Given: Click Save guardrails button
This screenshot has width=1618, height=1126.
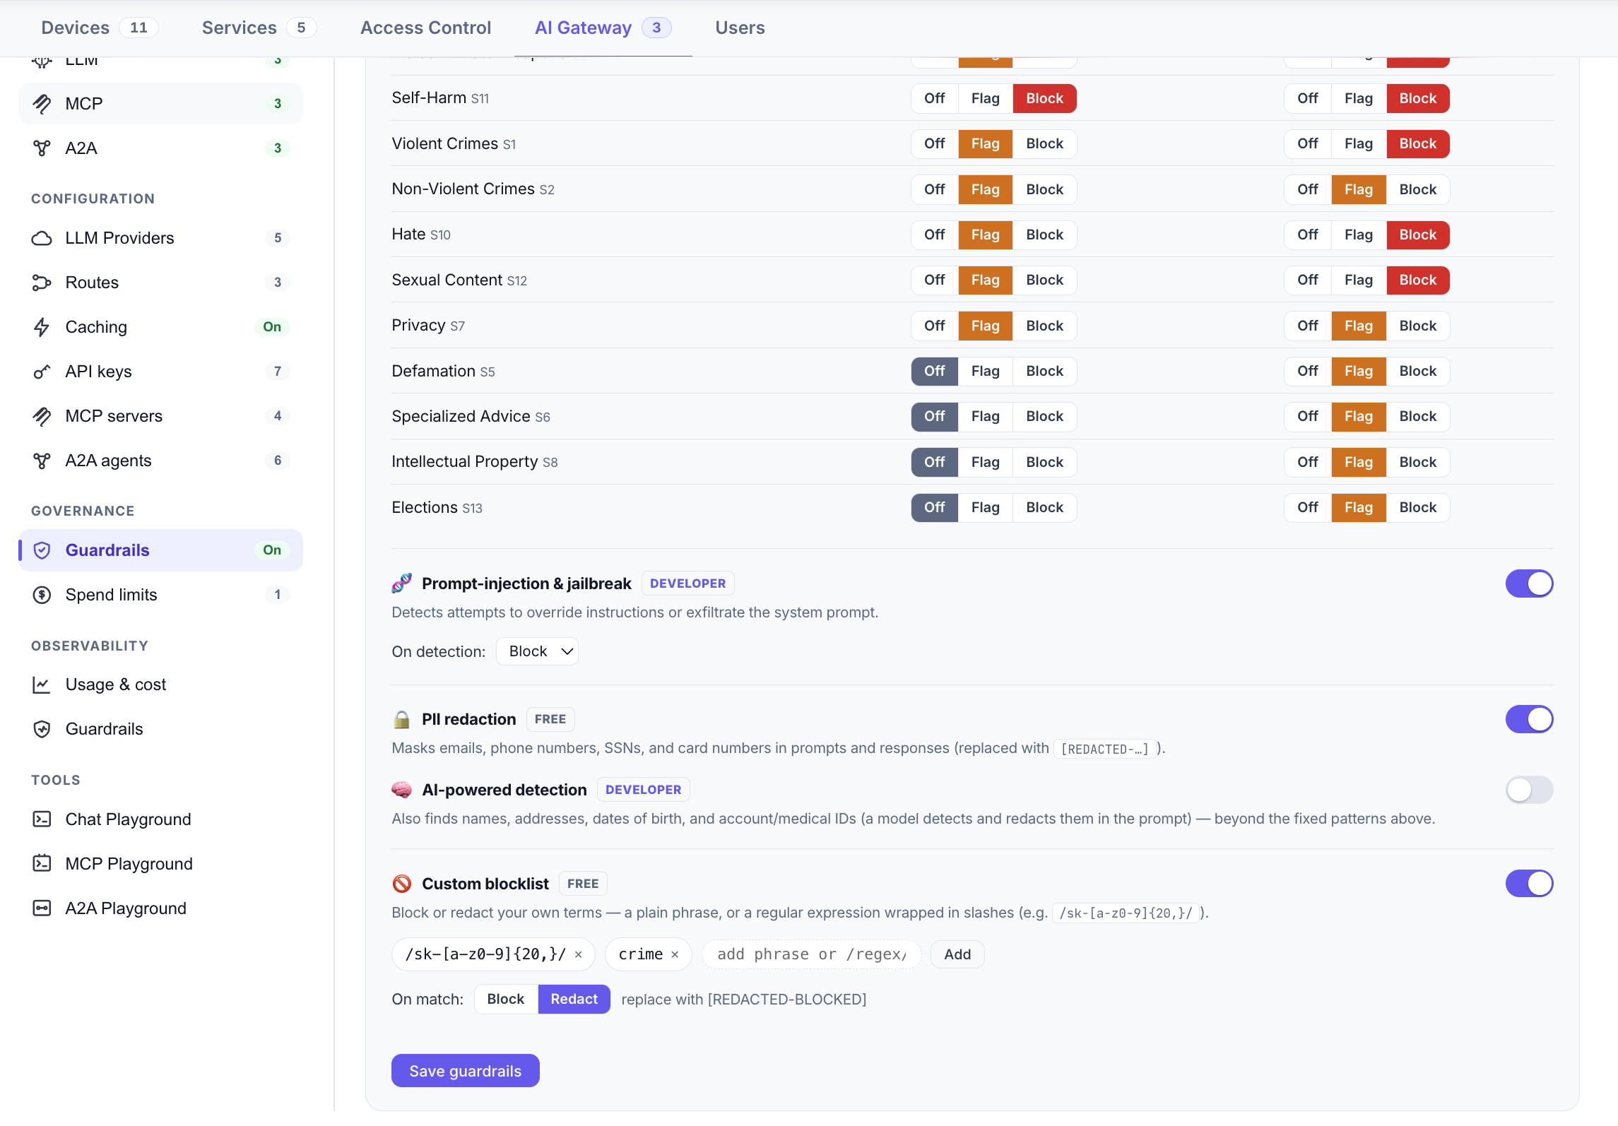Looking at the screenshot, I should pos(465,1071).
